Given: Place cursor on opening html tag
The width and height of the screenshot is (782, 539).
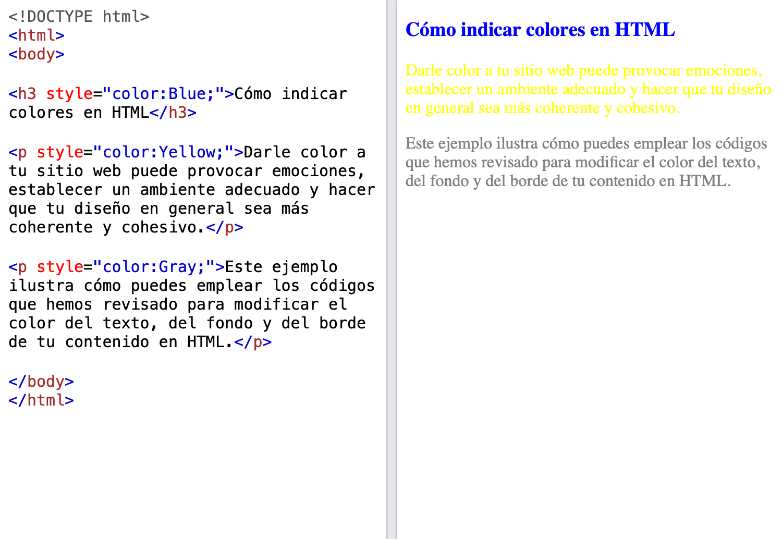Looking at the screenshot, I should (36, 35).
